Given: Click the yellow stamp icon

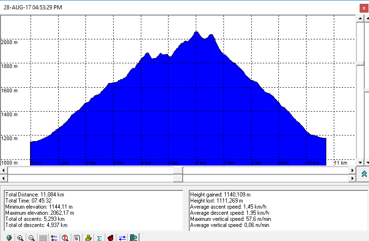Looking at the screenshot, I should click(88, 238).
